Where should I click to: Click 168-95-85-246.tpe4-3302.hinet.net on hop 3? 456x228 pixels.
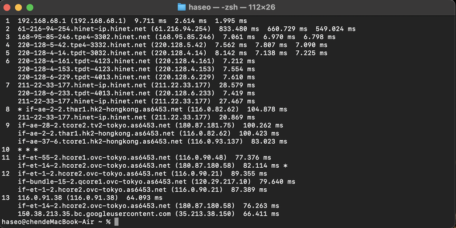[x=84, y=37]
